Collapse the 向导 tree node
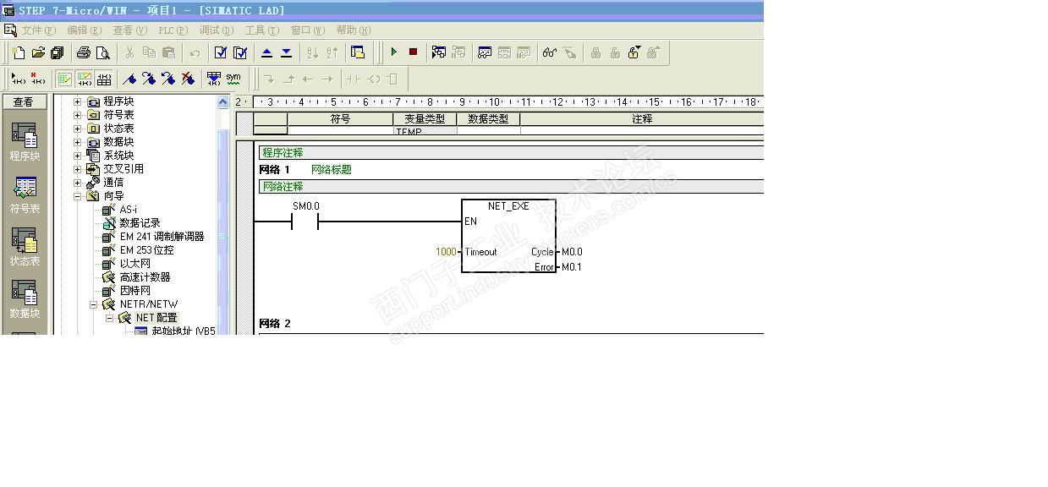The width and height of the screenshot is (1048, 487). click(x=78, y=196)
